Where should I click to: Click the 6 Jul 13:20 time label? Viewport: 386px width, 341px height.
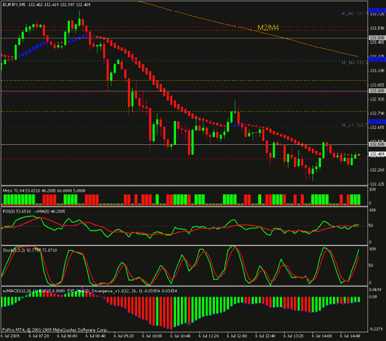294,336
